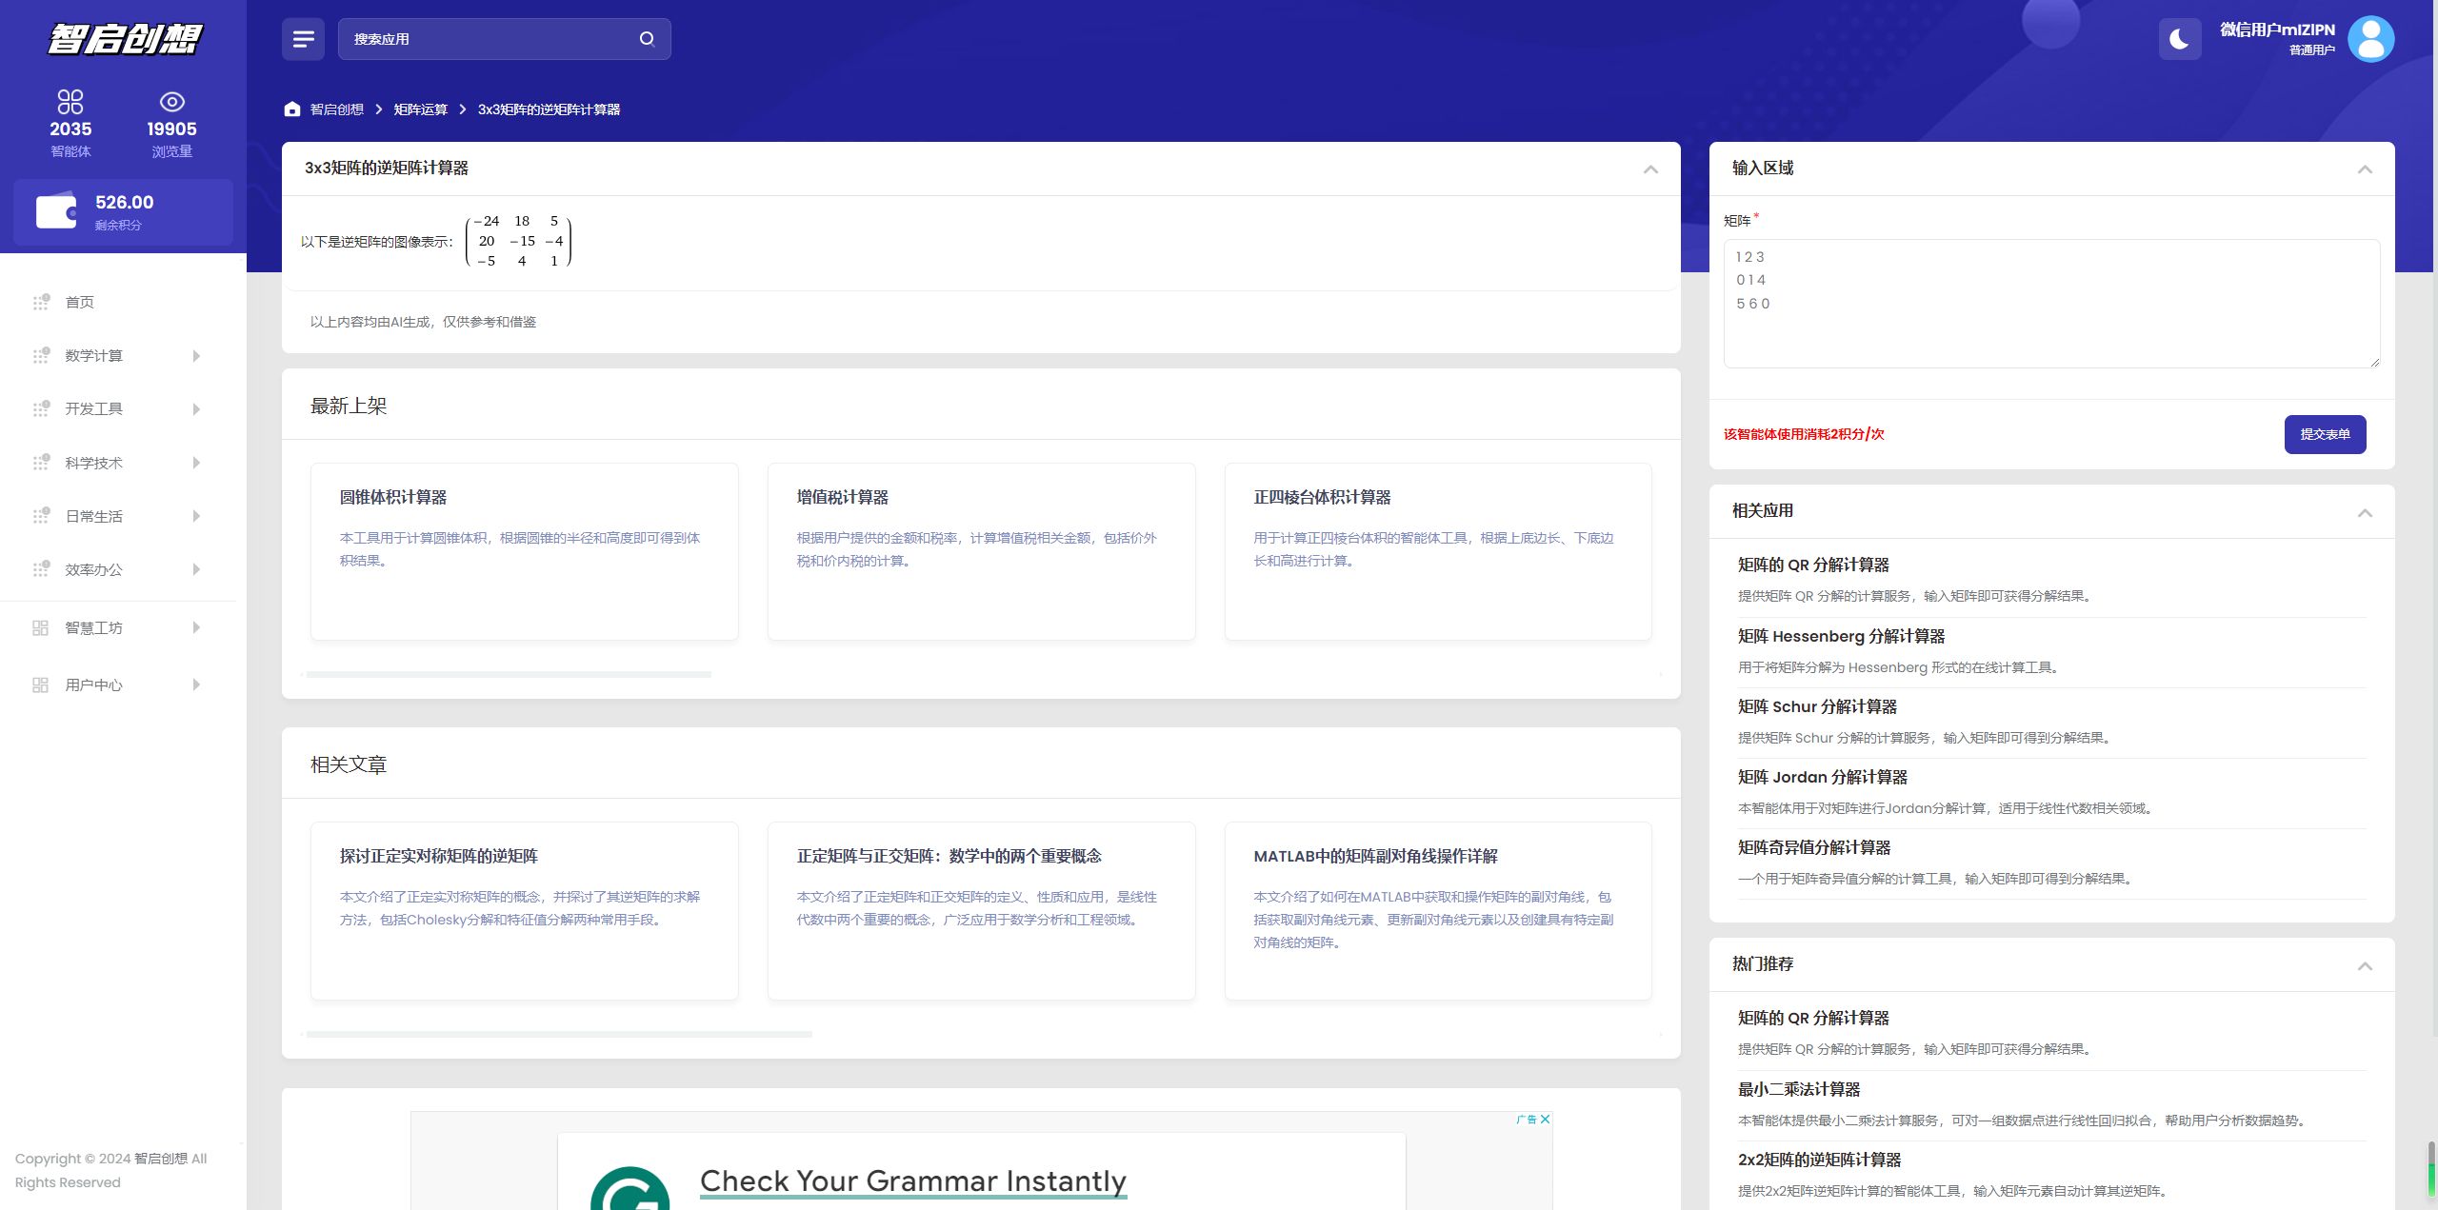
Task: Click the 最新上架 horizontal scrollbar
Action: coord(509,674)
